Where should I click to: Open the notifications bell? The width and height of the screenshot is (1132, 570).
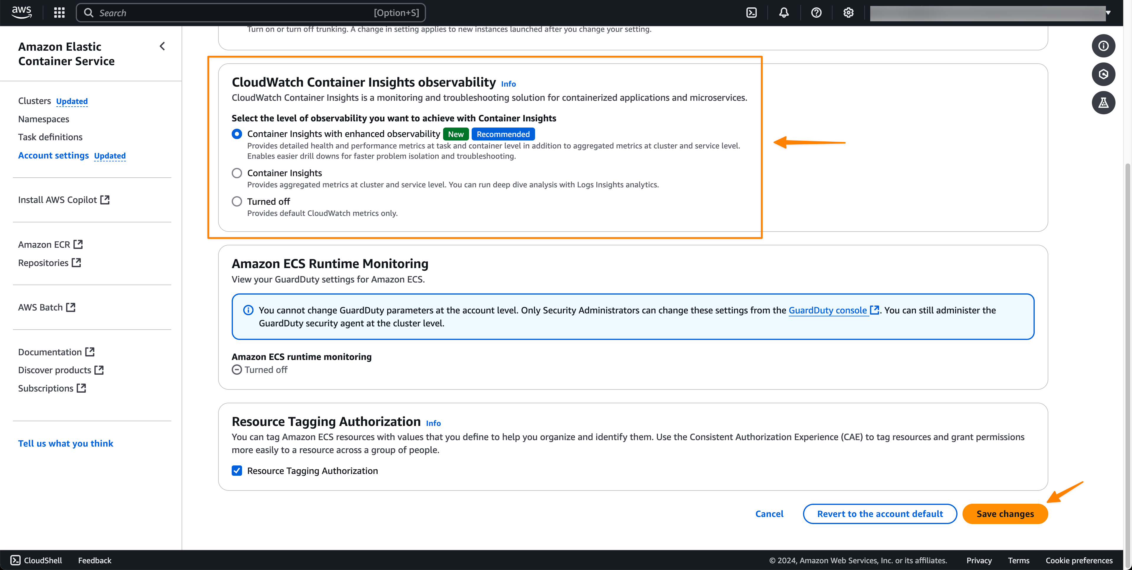click(x=784, y=13)
